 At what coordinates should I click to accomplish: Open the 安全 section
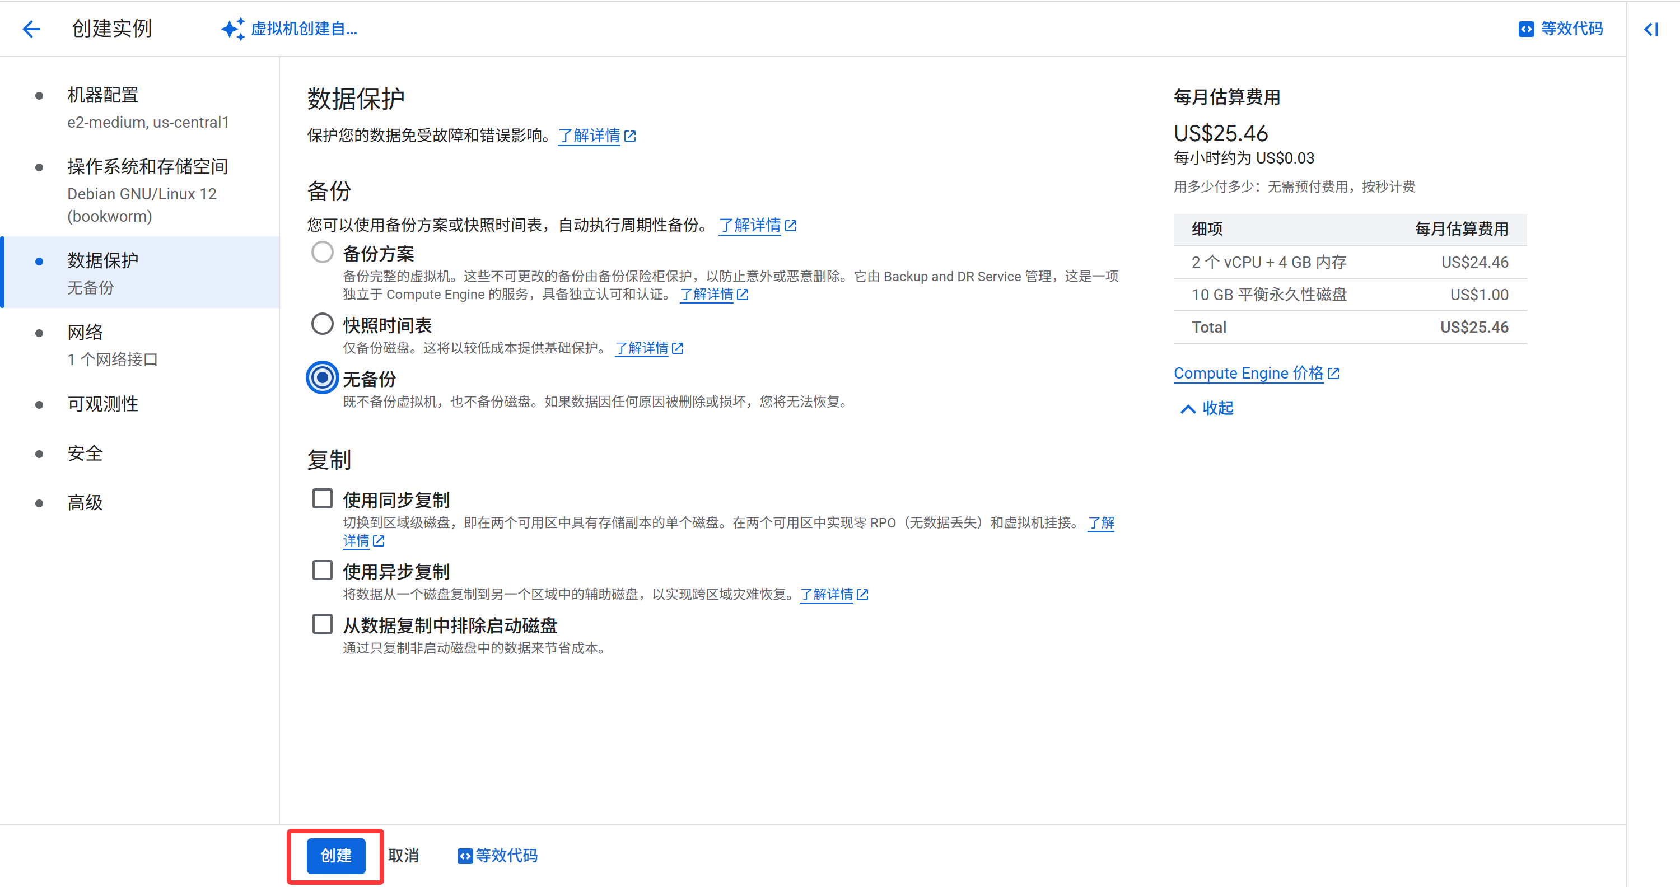point(139,454)
